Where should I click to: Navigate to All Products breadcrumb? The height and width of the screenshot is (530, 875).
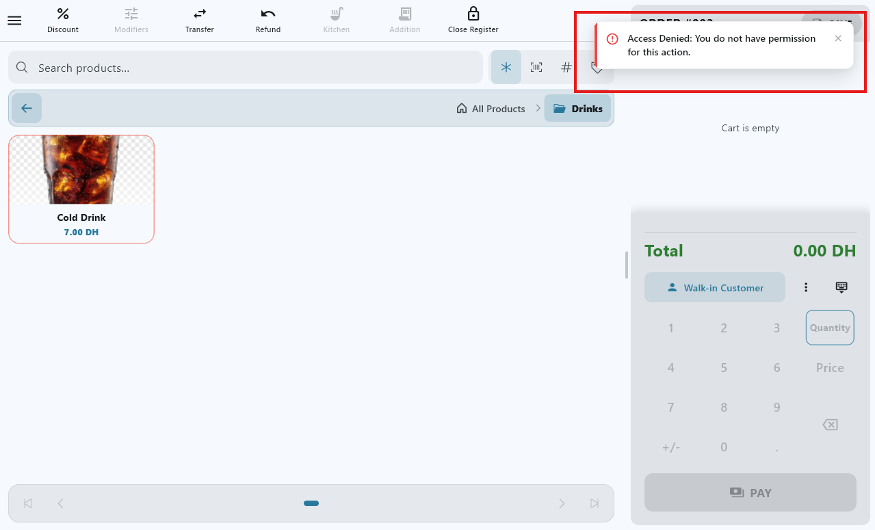pos(491,109)
